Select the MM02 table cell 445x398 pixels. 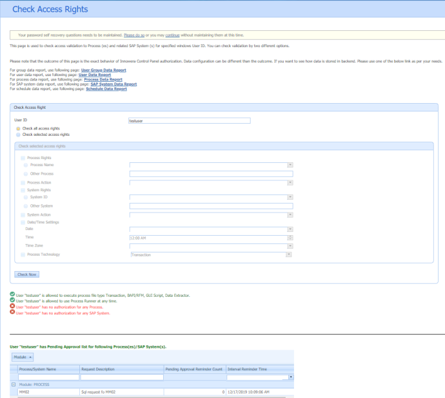click(48, 392)
